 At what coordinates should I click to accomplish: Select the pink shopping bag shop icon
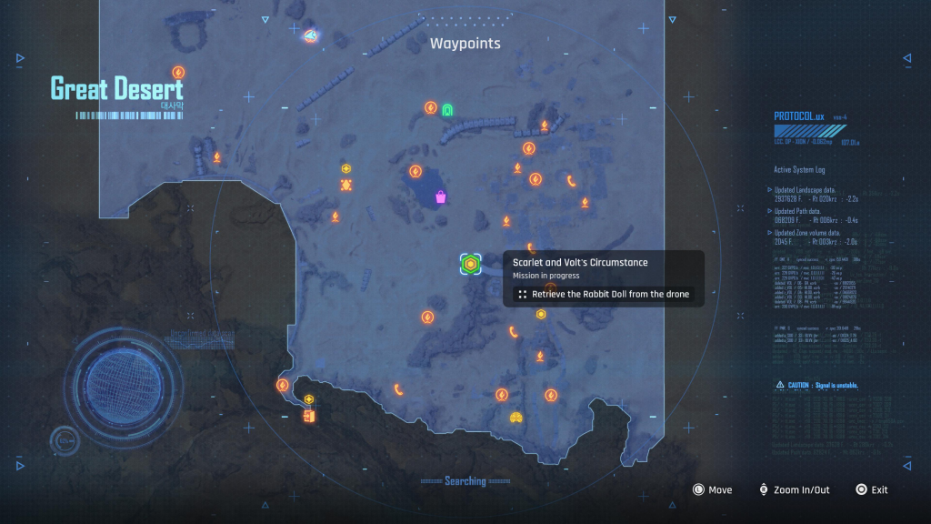tap(441, 196)
